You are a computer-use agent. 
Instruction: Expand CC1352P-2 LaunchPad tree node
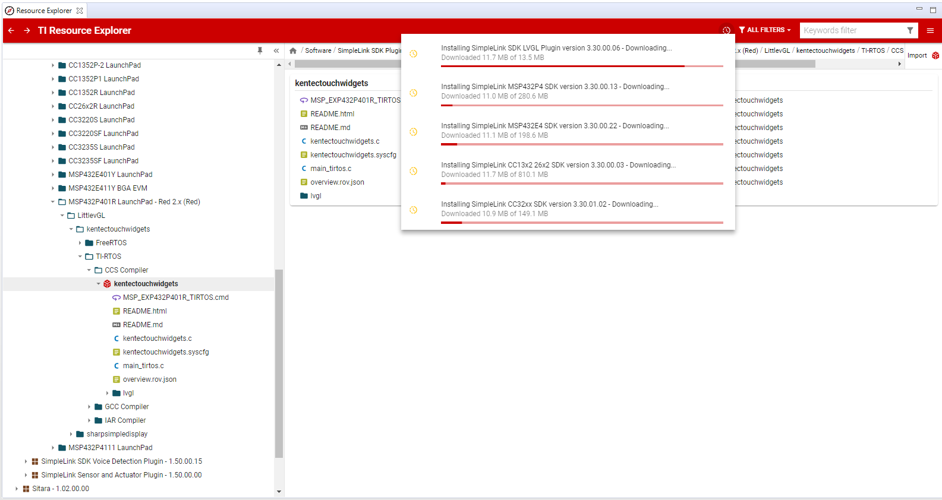pyautogui.click(x=53, y=65)
